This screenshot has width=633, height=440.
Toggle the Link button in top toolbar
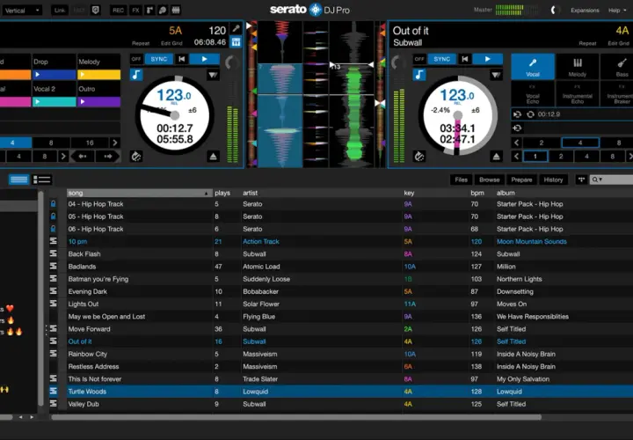tap(60, 10)
